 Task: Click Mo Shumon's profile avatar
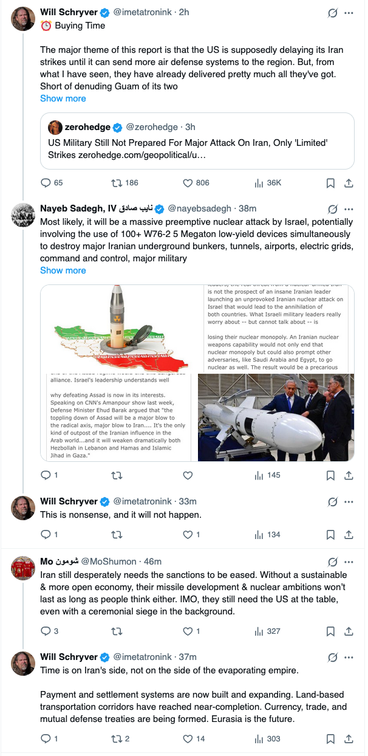coord(23,569)
